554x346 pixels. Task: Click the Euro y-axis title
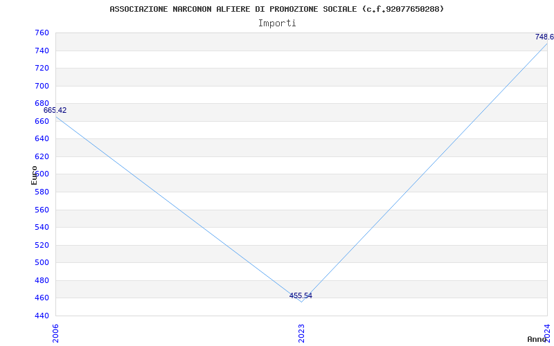pos(34,175)
